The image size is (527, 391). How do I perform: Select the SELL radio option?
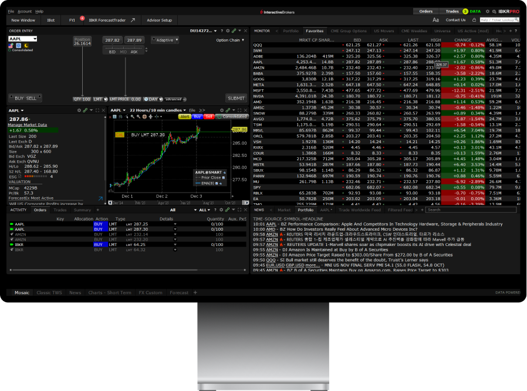[x=40, y=96]
